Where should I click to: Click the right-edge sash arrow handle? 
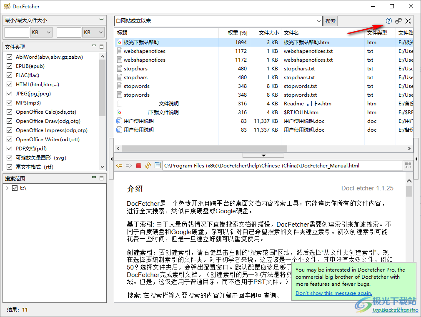416,159
